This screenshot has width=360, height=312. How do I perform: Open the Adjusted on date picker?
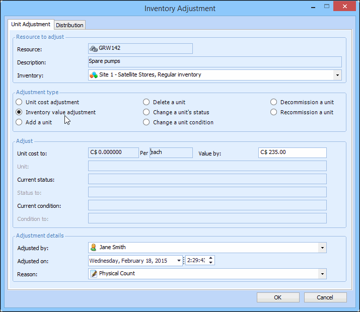179,261
